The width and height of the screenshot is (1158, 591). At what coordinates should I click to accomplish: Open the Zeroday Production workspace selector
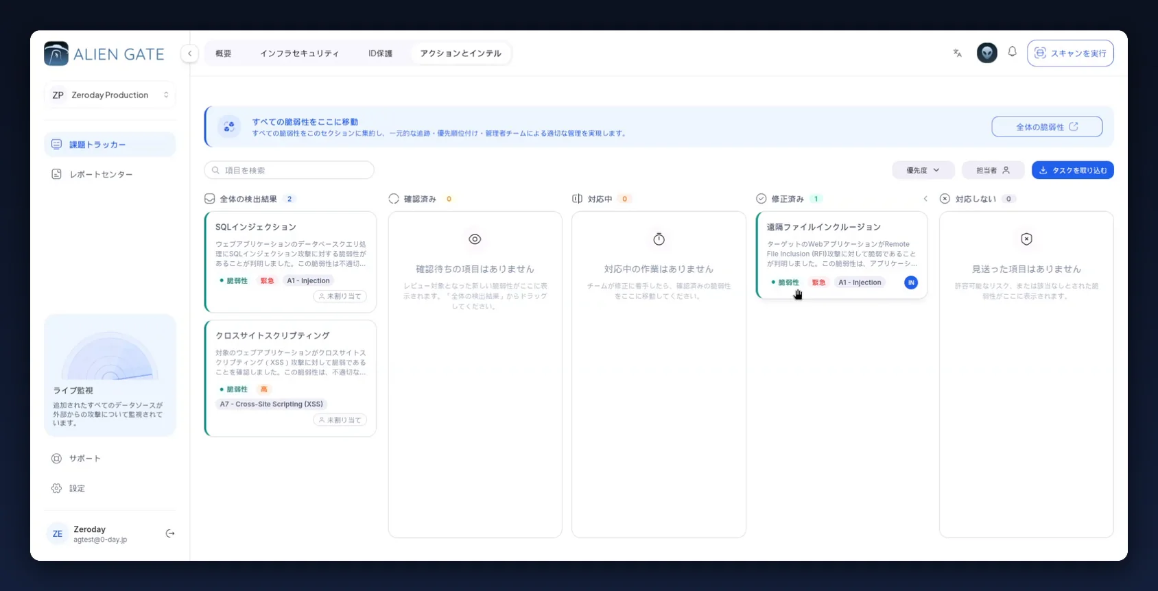click(x=110, y=95)
